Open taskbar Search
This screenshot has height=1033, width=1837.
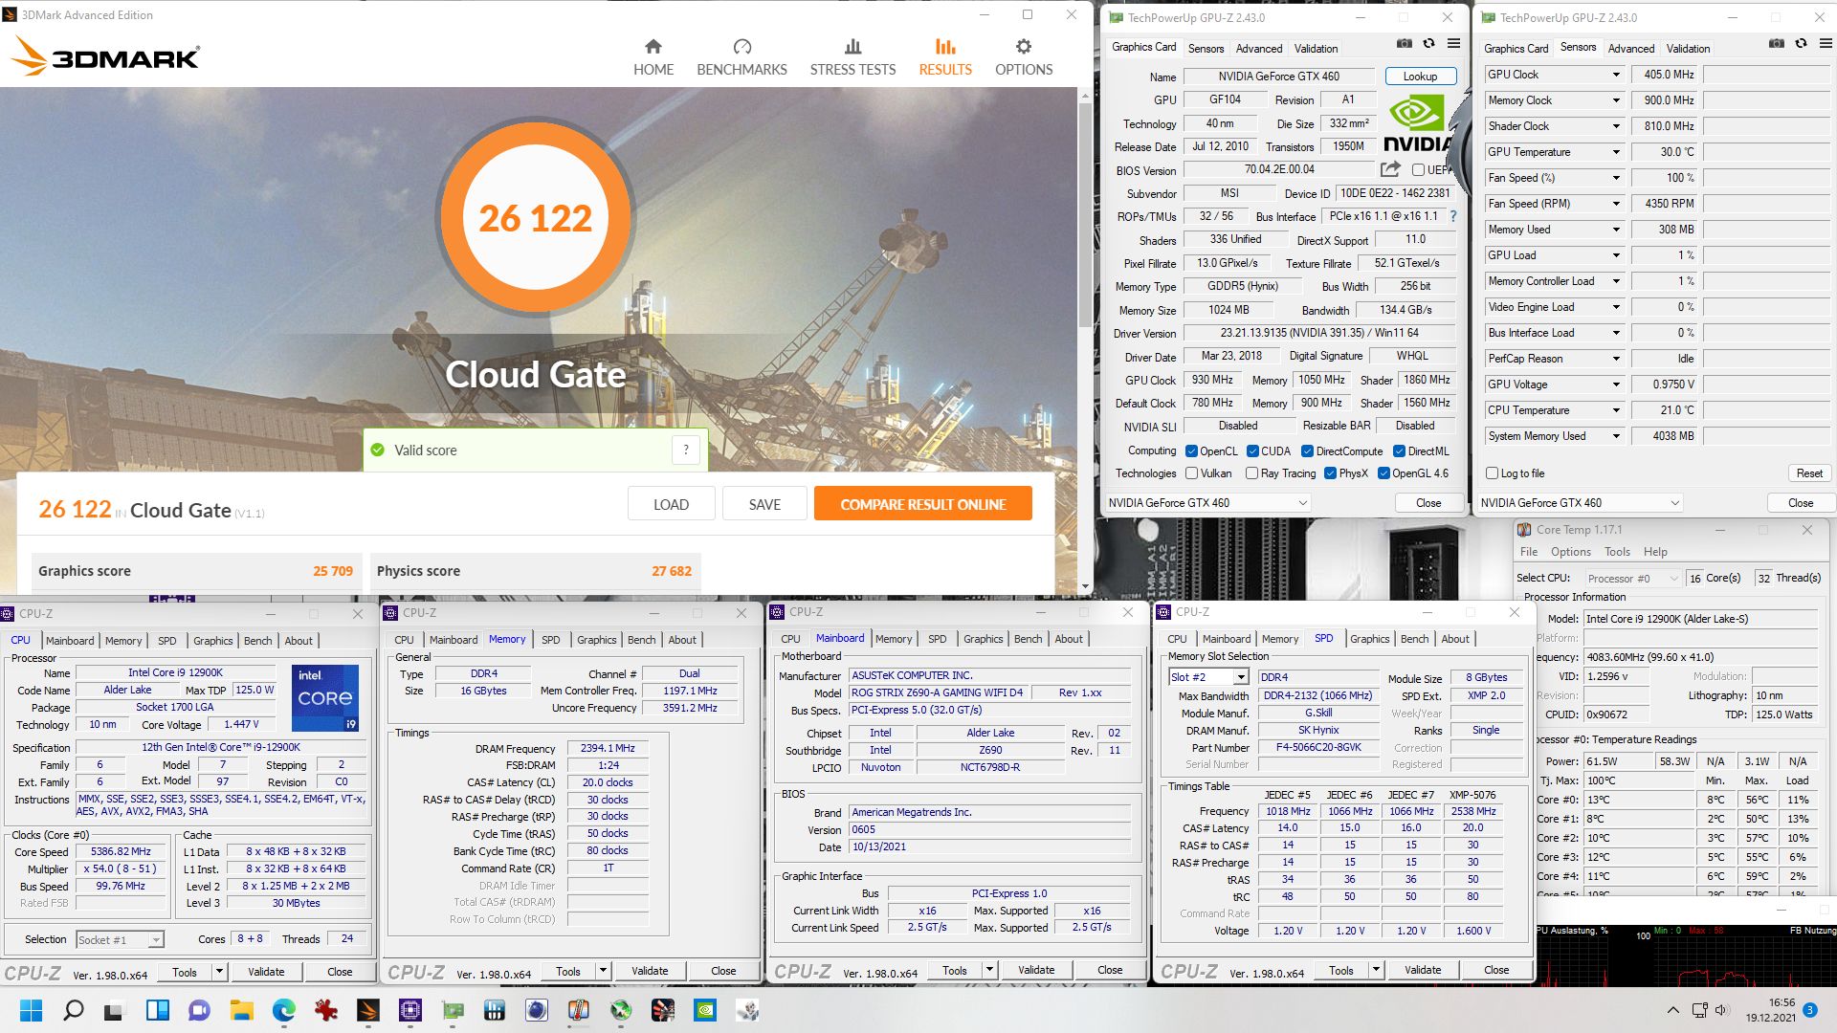(73, 1010)
